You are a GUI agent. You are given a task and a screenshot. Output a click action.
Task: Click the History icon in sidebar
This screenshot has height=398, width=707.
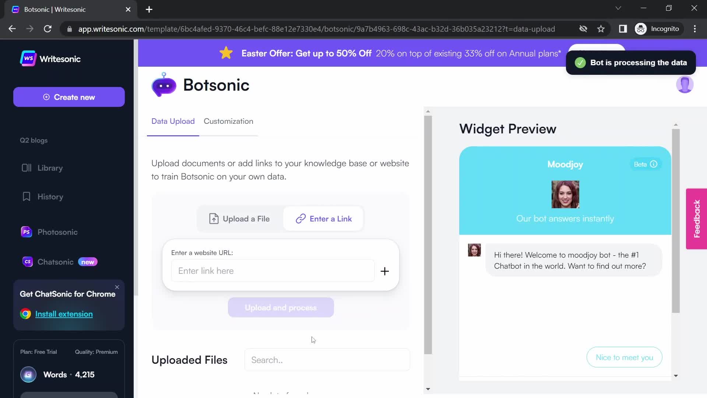(26, 197)
